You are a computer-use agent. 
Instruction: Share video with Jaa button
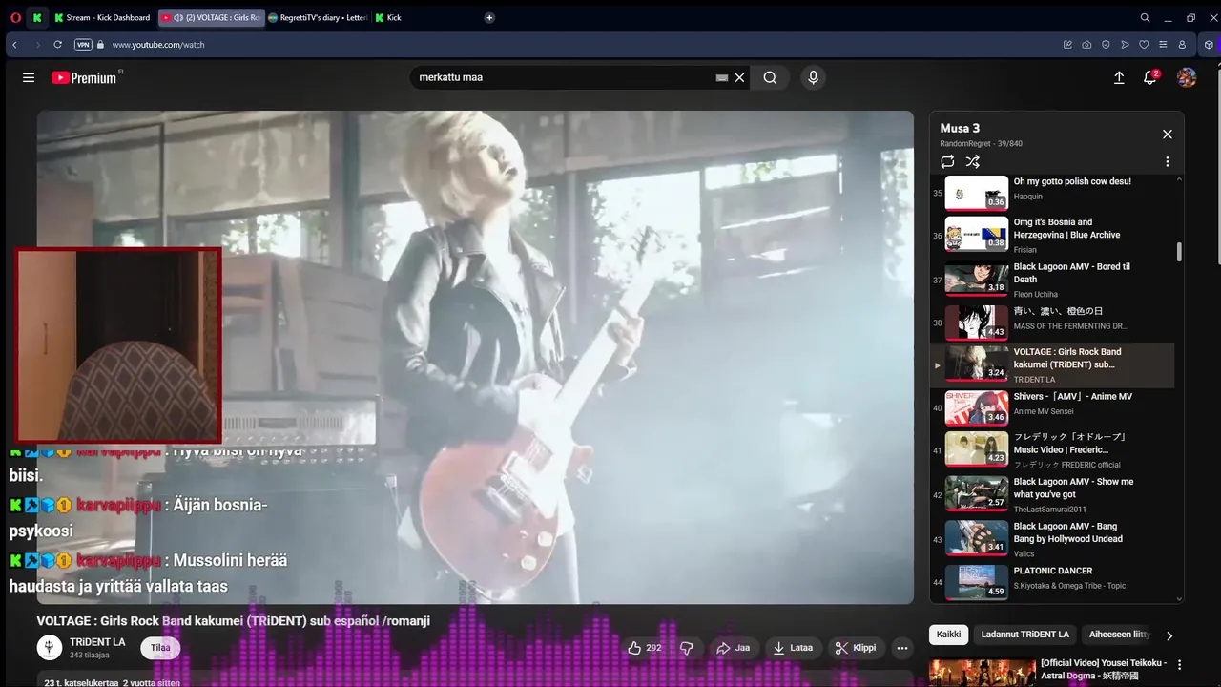(734, 648)
